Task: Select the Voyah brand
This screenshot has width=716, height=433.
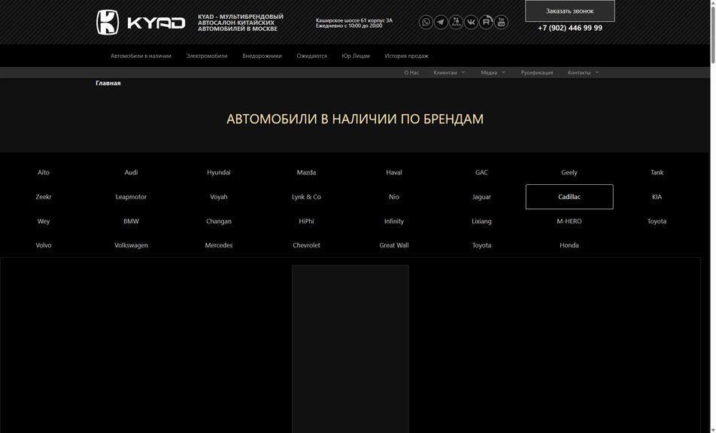Action: tap(219, 197)
